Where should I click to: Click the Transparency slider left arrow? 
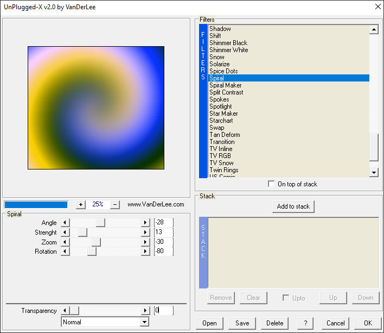pos(65,311)
